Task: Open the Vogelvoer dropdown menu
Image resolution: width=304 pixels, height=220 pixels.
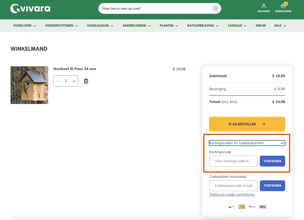Action: (24, 25)
